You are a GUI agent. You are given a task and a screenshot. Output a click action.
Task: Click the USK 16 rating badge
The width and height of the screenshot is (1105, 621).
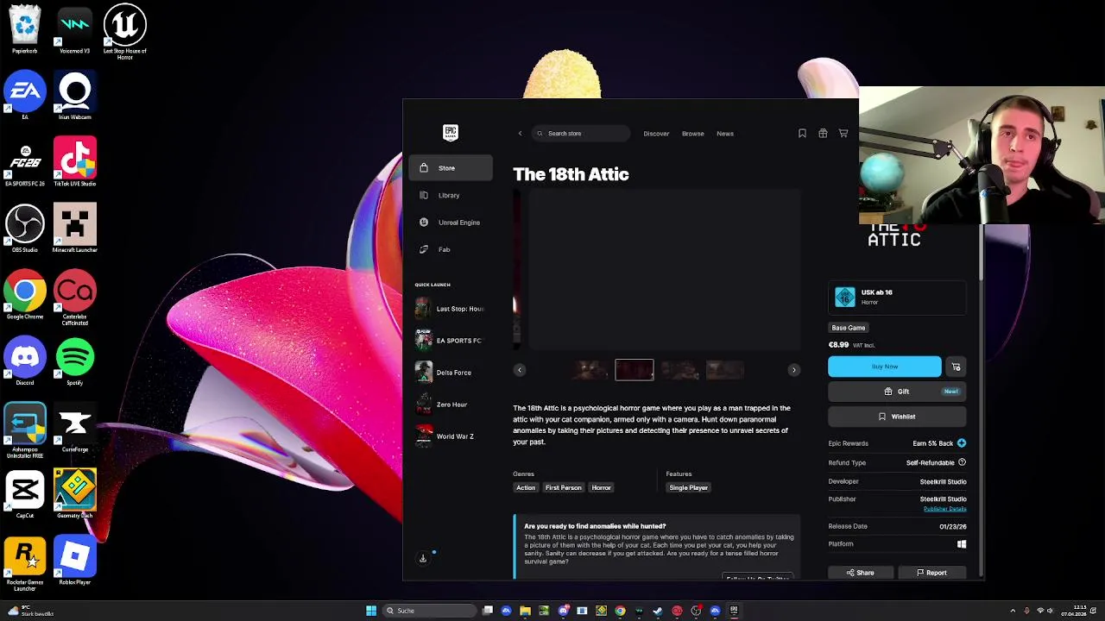[845, 297]
